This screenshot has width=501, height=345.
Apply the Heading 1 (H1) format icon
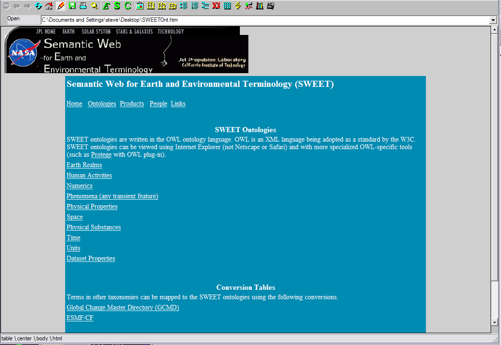(x=151, y=6)
